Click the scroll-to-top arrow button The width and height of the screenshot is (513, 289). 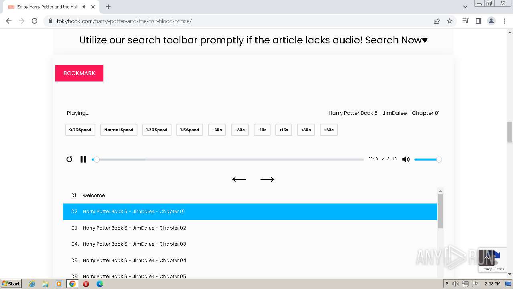click(487, 257)
